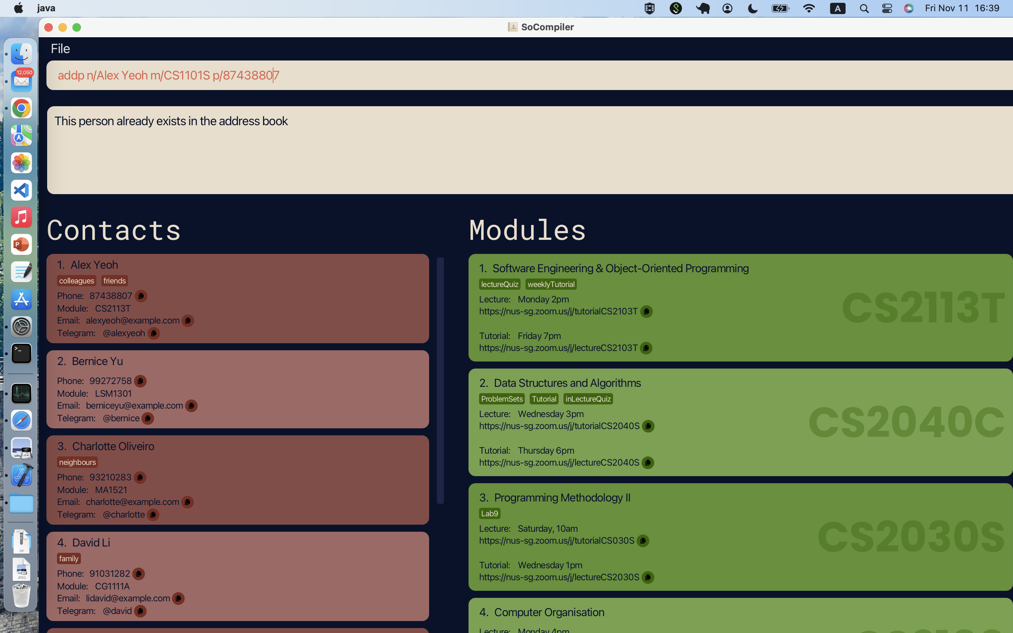Toggle Do Not Disturb moon icon
Image resolution: width=1013 pixels, height=633 pixels.
752,8
